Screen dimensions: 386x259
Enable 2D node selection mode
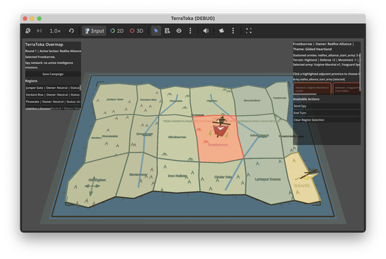117,31
